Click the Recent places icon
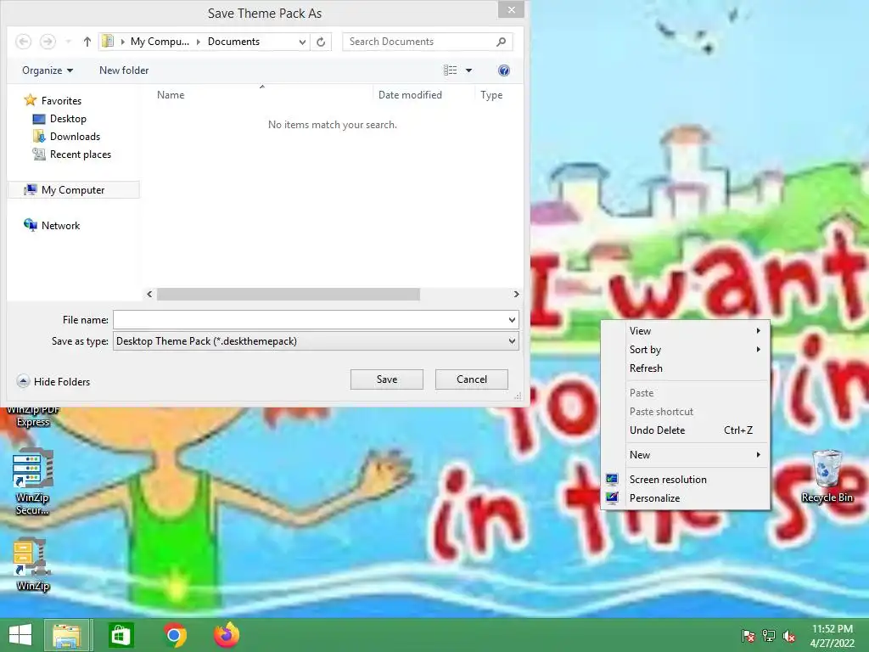 [39, 155]
